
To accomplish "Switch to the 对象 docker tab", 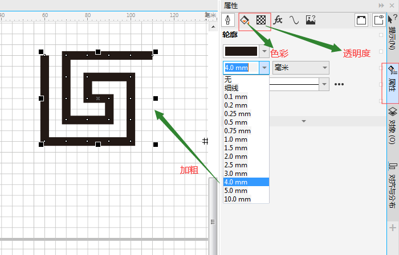I will pos(392,125).
